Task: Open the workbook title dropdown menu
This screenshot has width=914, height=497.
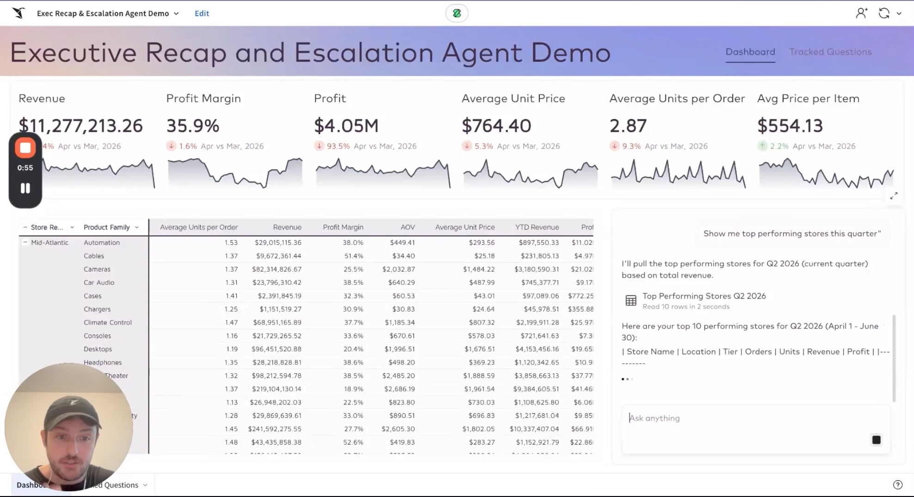Action: (x=176, y=13)
